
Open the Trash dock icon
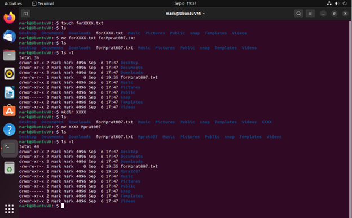coord(9,168)
